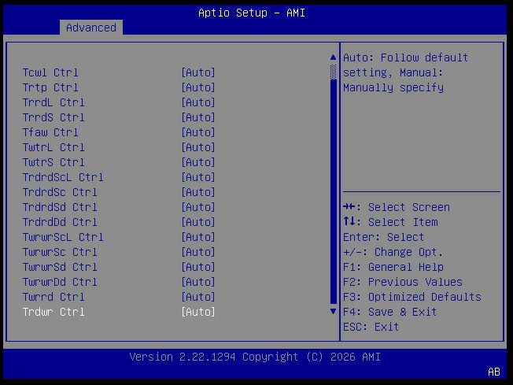
Task: Select the TrrdS Ctrl setting label
Action: point(54,117)
